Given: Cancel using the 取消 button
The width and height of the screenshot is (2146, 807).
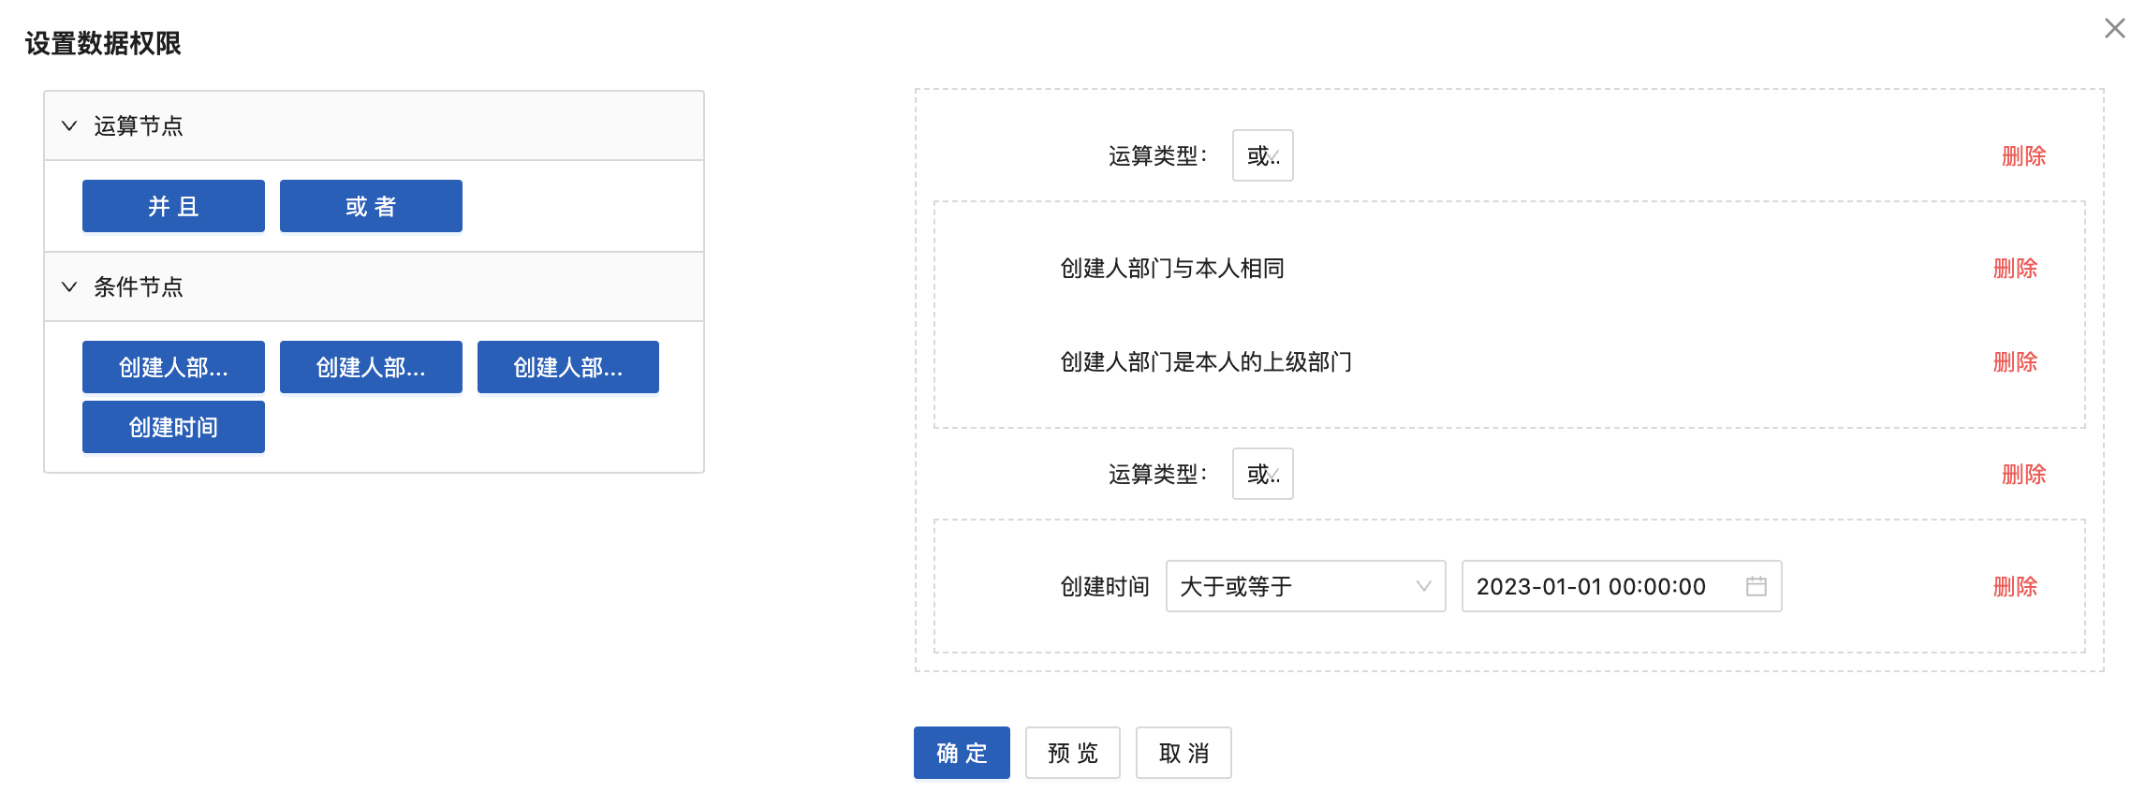Looking at the screenshot, I should [x=1183, y=753].
